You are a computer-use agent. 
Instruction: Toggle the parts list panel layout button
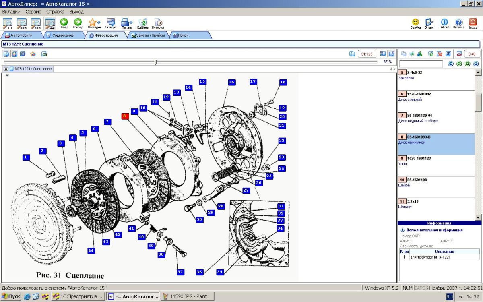point(391,54)
